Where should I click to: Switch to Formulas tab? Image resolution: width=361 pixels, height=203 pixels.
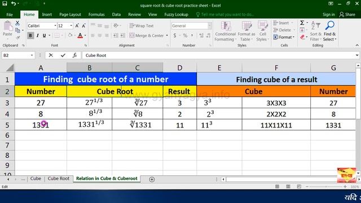(96, 15)
